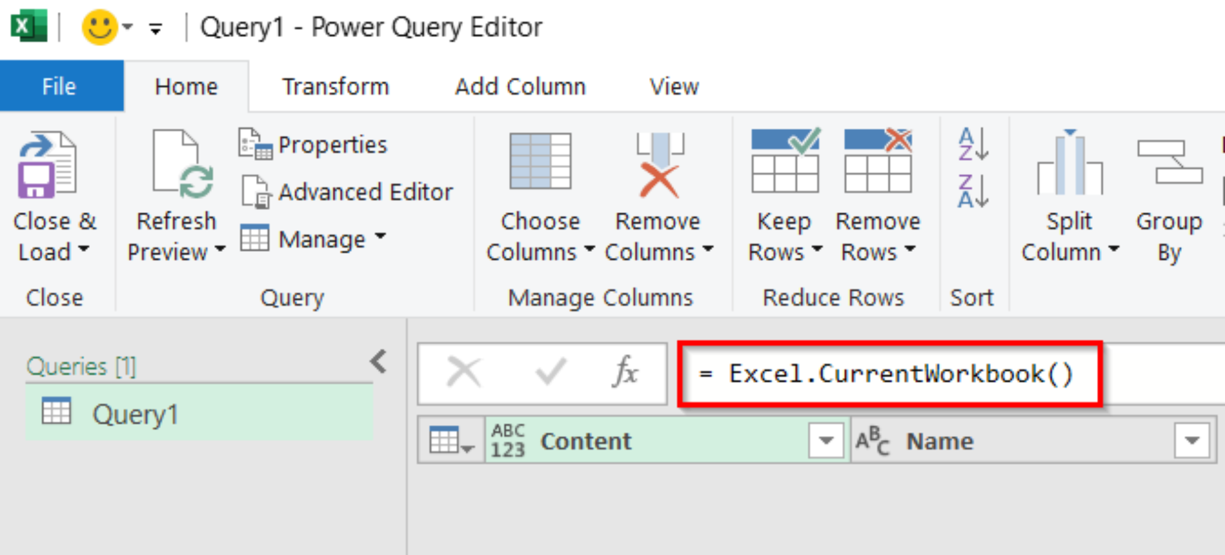Change the Content column data type icon
Screen dimensions: 1225x555
tap(508, 441)
